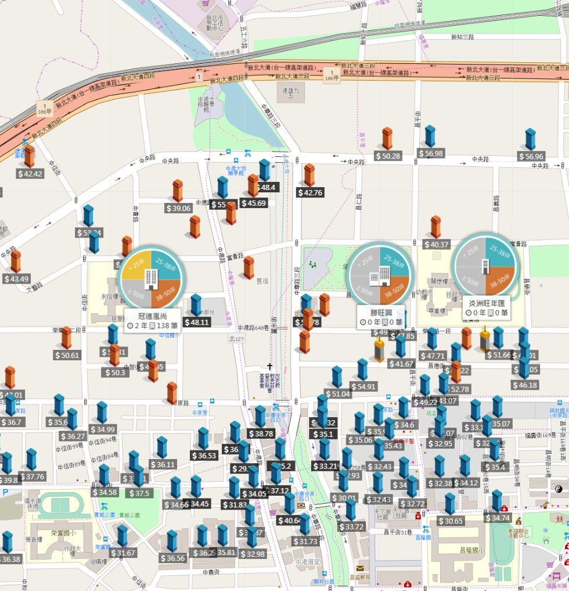
Task: Click the $47.71 price label
Action: [433, 356]
